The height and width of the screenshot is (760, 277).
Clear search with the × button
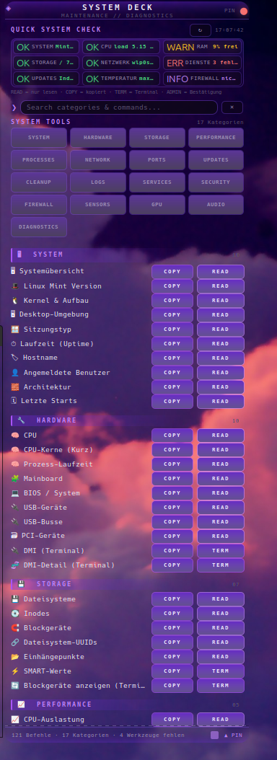232,107
